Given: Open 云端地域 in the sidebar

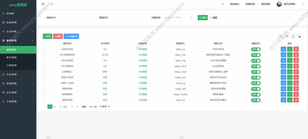Looking at the screenshot, I should [18, 65].
